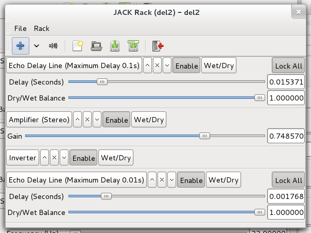The image size is (311, 233).
Task: Remove the 0.1s Echo Delay Line plugin
Action: point(157,65)
